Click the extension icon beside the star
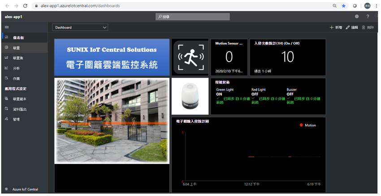The height and width of the screenshot is (196, 381). (355, 6)
